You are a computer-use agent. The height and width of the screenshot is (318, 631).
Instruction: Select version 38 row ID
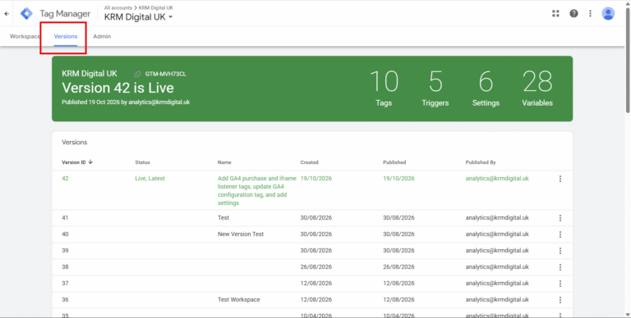point(65,266)
